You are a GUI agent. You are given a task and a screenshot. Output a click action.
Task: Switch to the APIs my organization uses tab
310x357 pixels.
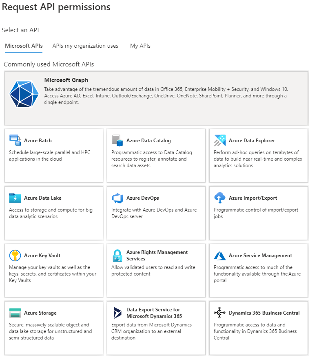[x=85, y=46]
